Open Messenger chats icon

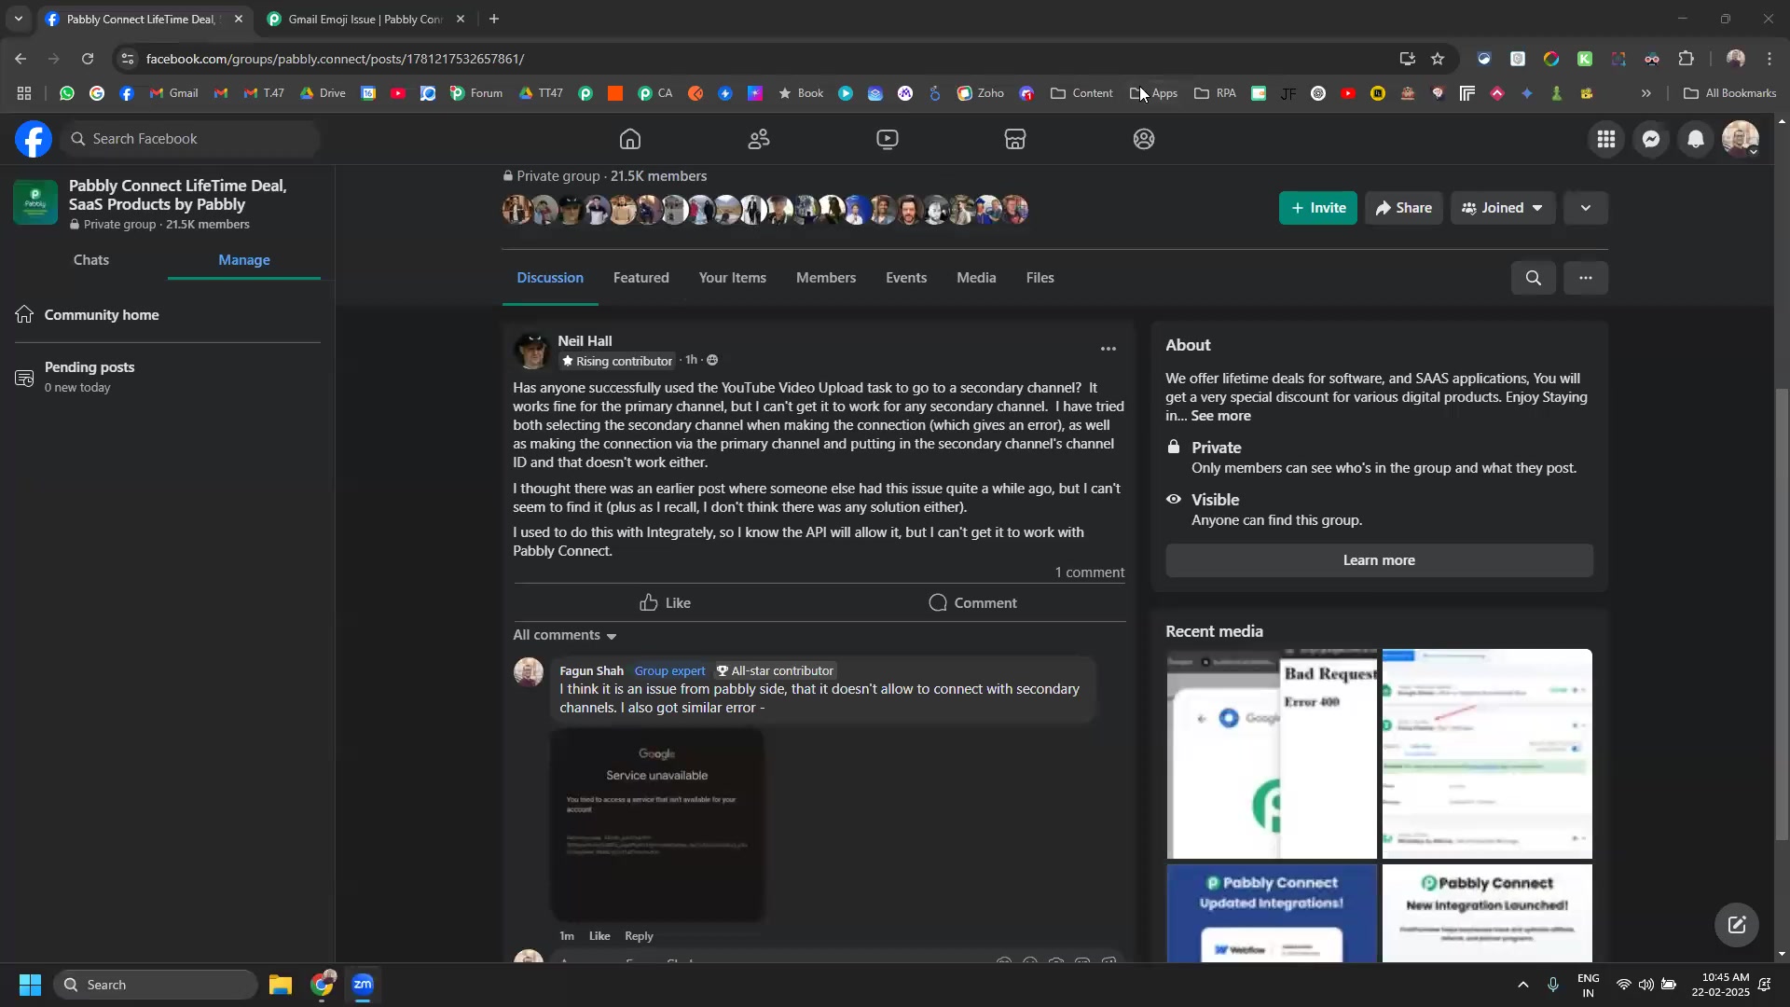point(1651,139)
